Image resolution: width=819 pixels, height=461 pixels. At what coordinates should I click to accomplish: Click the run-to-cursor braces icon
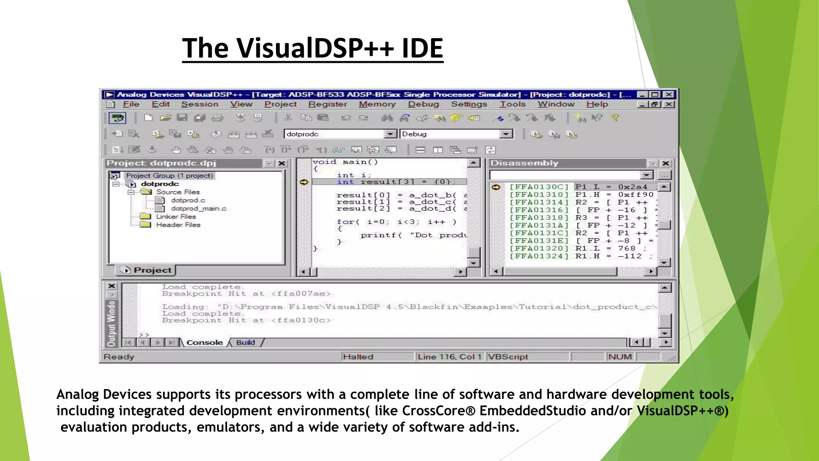click(x=321, y=150)
